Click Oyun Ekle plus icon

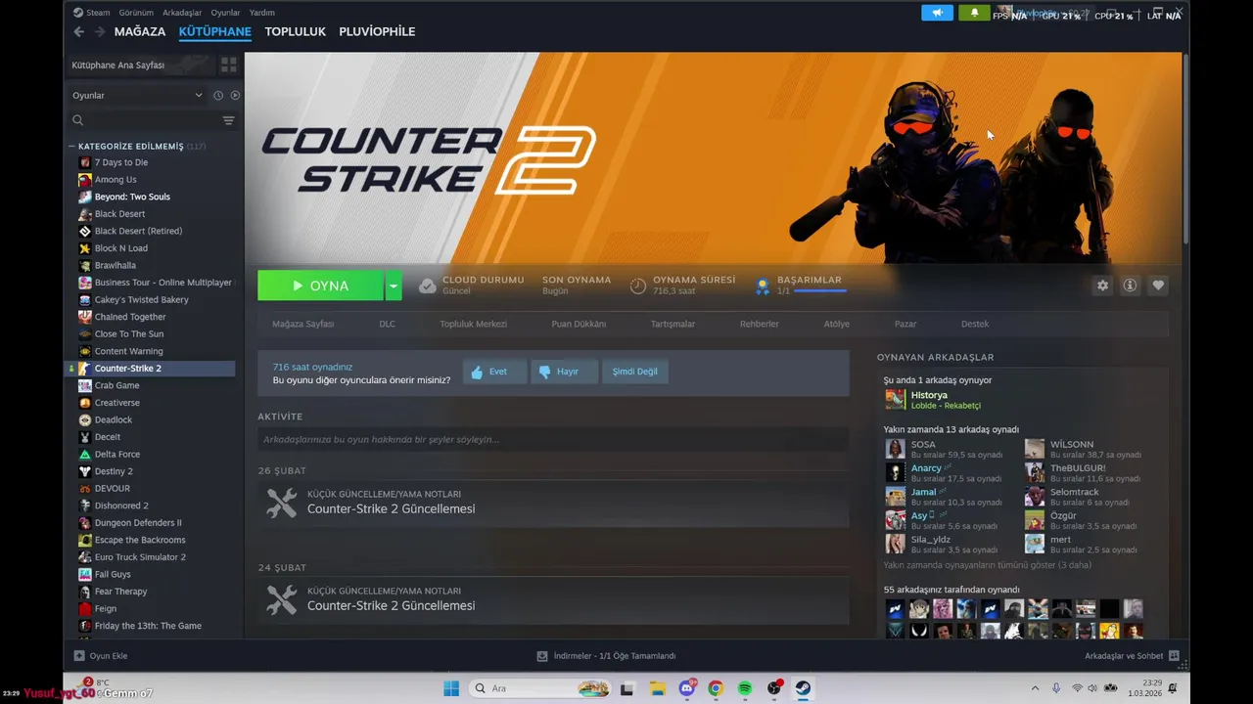coord(79,656)
